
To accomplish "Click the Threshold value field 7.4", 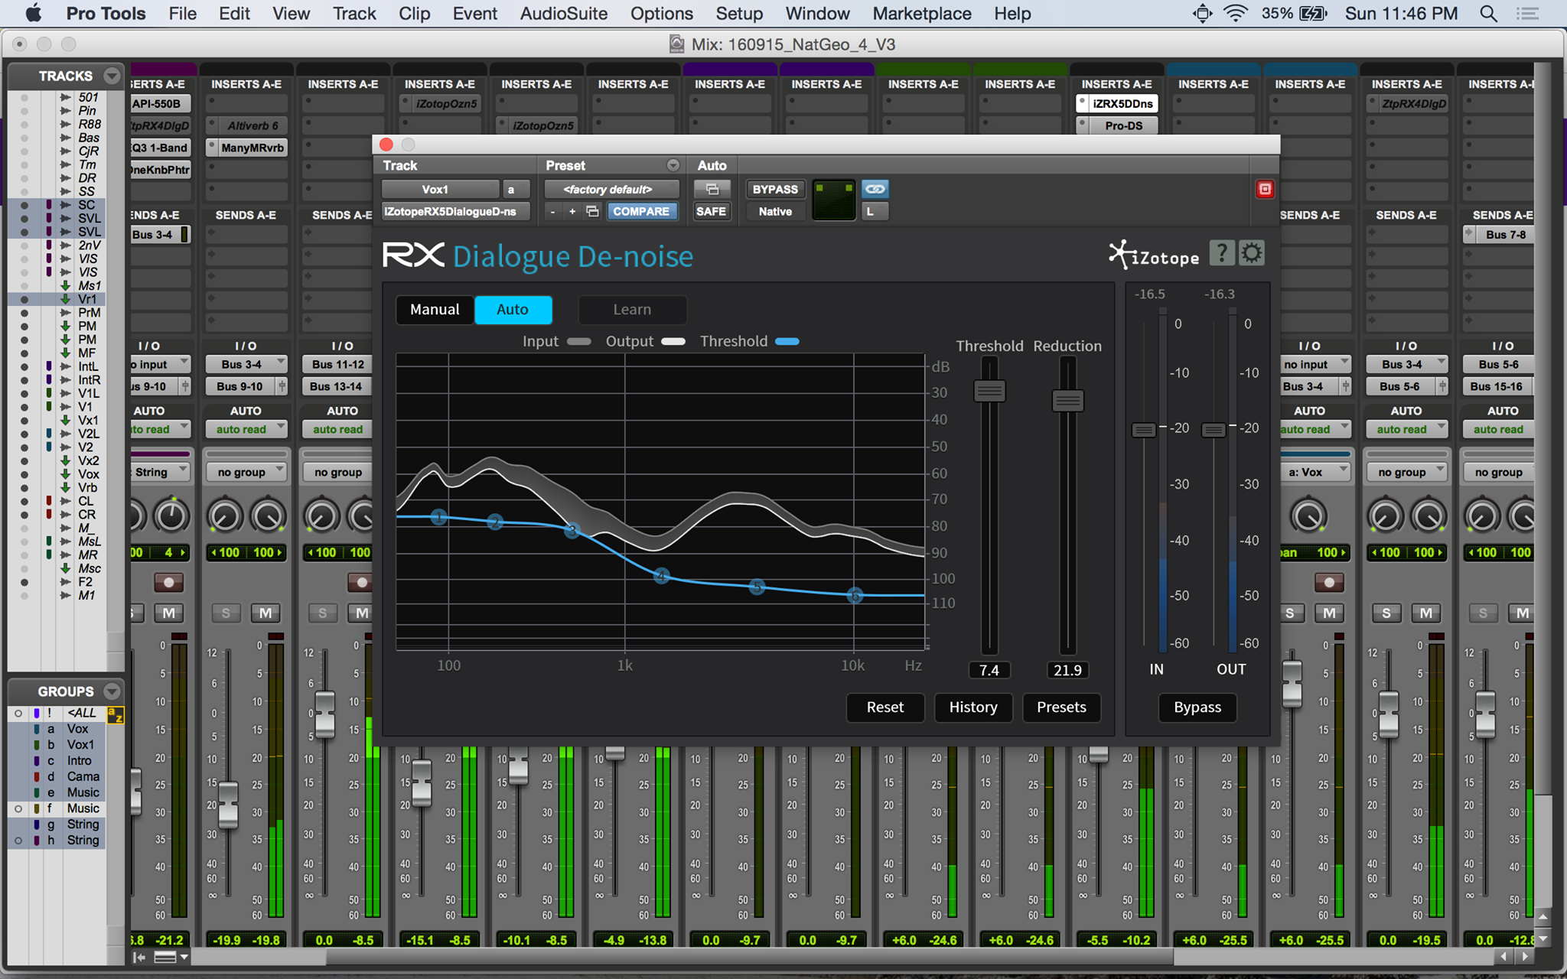I will click(x=989, y=670).
